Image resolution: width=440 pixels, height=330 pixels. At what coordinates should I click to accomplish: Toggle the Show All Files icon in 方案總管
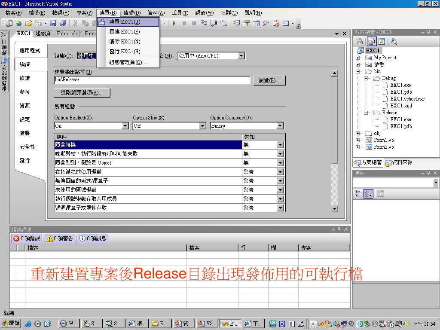click(x=372, y=42)
